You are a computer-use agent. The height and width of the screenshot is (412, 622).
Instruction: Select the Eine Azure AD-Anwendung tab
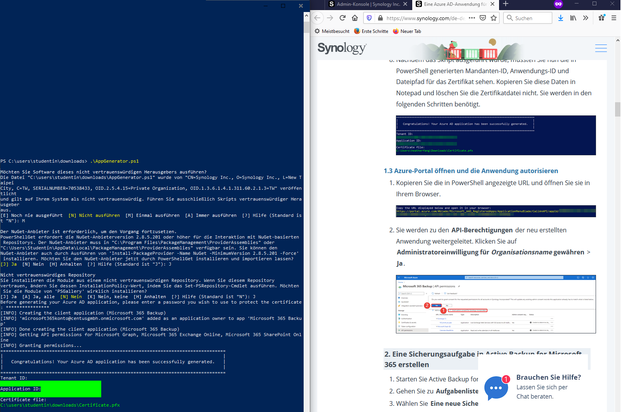pos(455,4)
